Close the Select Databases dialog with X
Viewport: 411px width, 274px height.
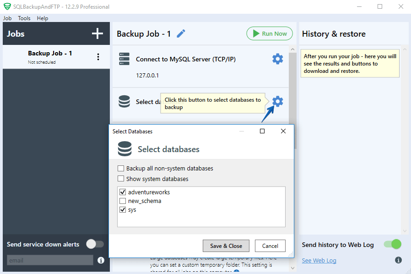pos(283,131)
